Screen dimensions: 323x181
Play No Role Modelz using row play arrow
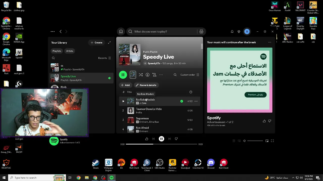coord(123,101)
